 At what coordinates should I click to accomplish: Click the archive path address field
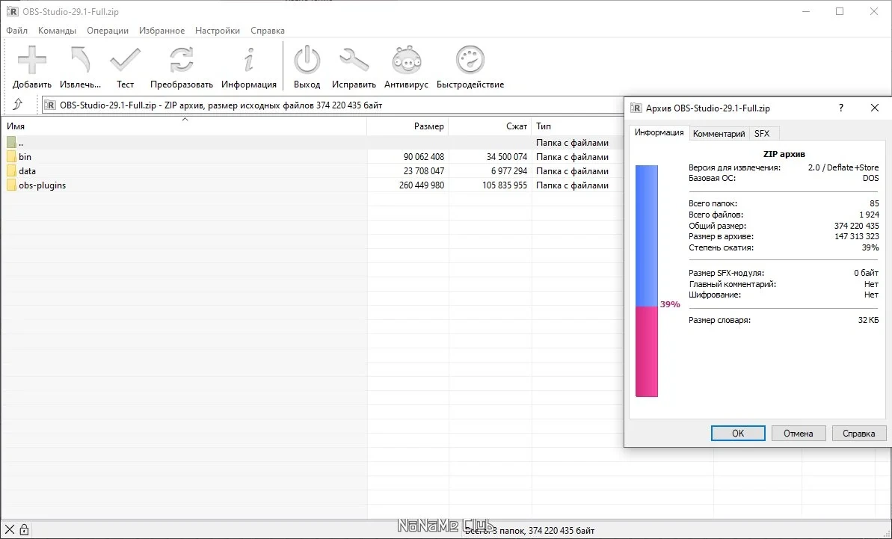coord(333,105)
